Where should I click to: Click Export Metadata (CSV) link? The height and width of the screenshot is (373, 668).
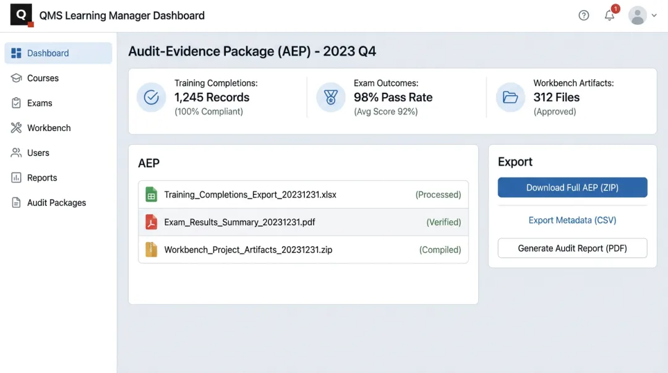[572, 220]
